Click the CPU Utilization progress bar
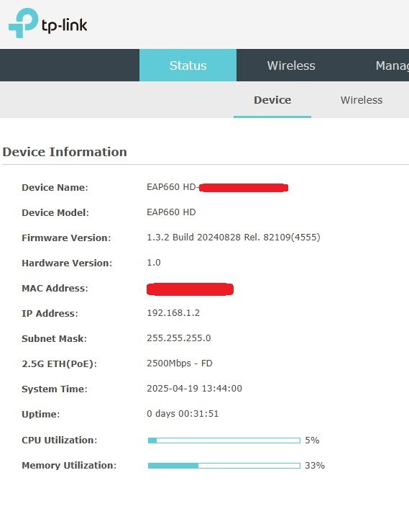 coord(224,441)
